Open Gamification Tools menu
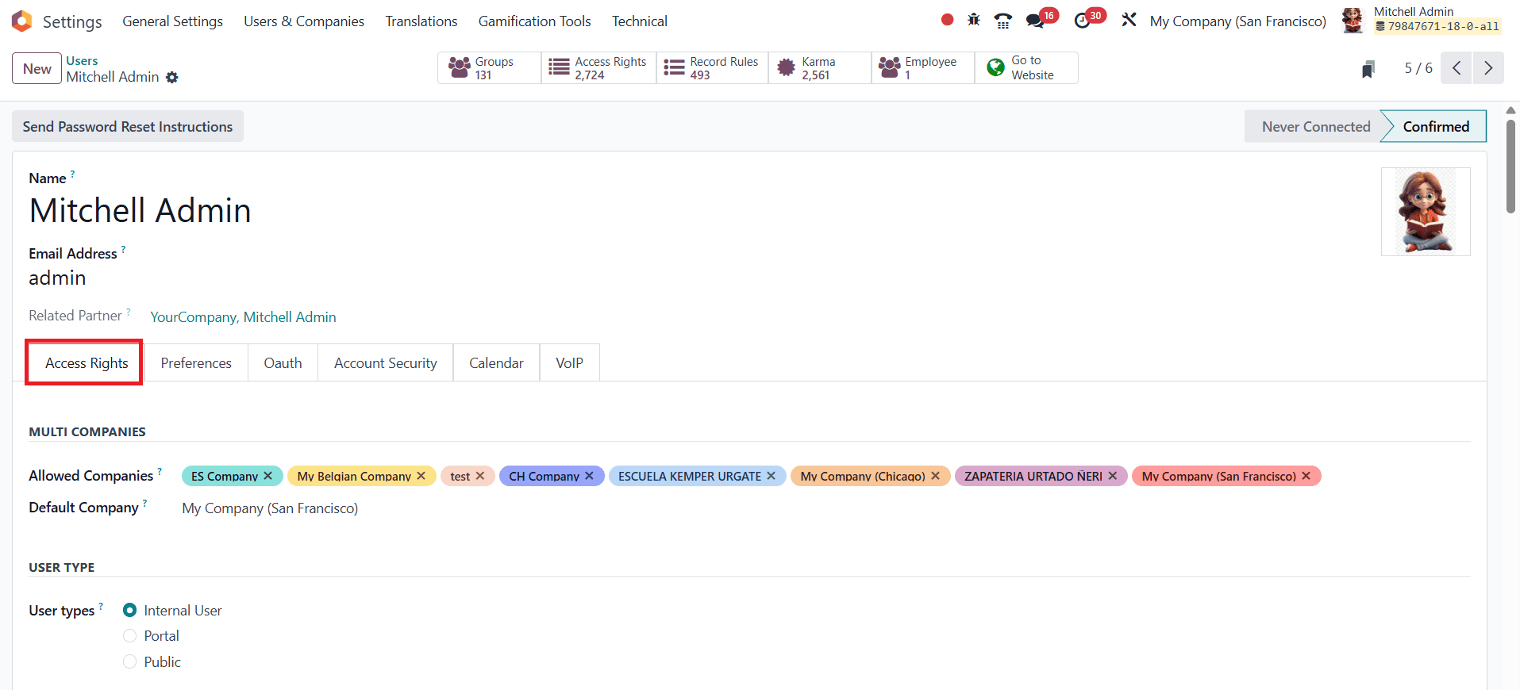The image size is (1520, 690). 534,21
